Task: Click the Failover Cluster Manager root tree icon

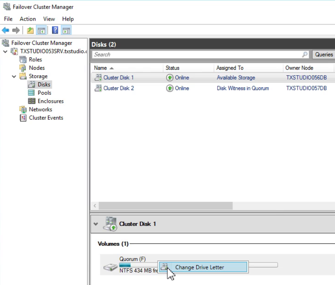Action: point(5,43)
